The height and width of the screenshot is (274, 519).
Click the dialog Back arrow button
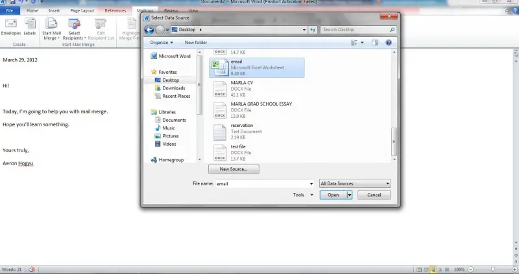(149, 30)
